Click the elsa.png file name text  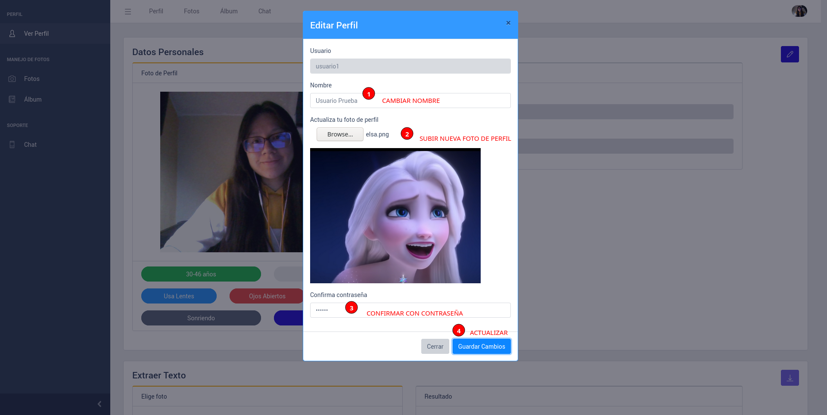377,134
